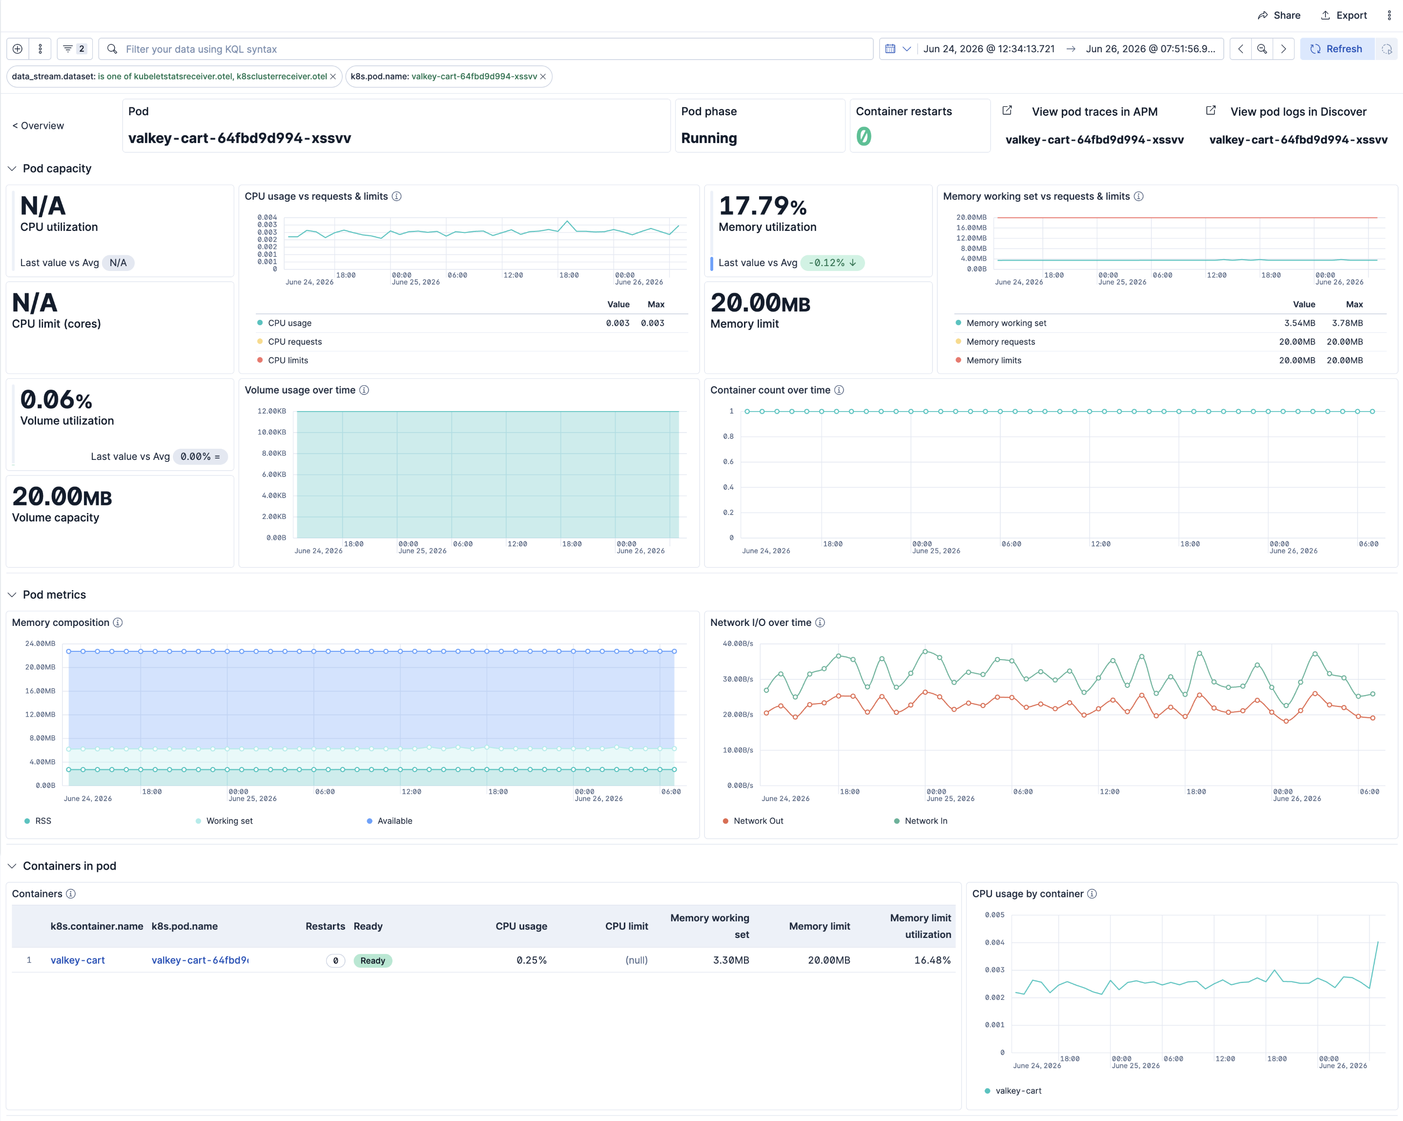Click valkey-cart legend color dot in CPU chart
This screenshot has width=1403, height=1121.
[987, 1091]
